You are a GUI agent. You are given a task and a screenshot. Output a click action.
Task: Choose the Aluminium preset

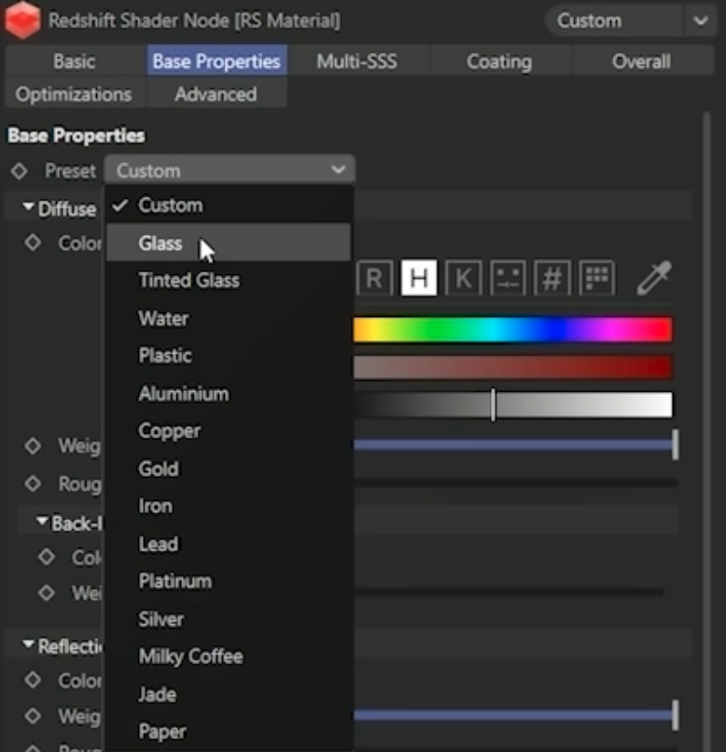click(229, 394)
